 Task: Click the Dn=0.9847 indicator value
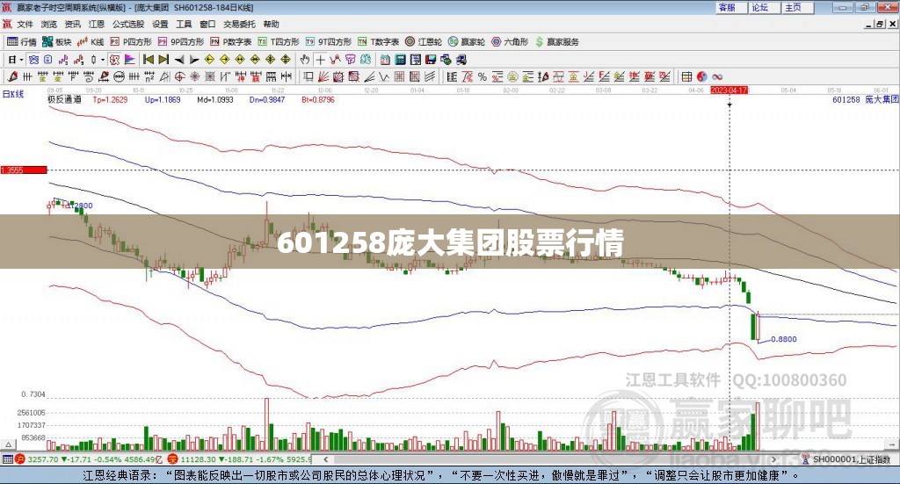(x=267, y=99)
